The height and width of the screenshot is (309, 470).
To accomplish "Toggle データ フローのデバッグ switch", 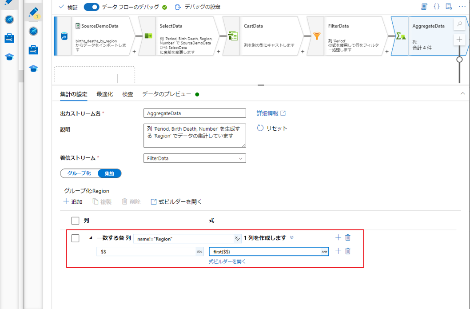I will click(92, 7).
